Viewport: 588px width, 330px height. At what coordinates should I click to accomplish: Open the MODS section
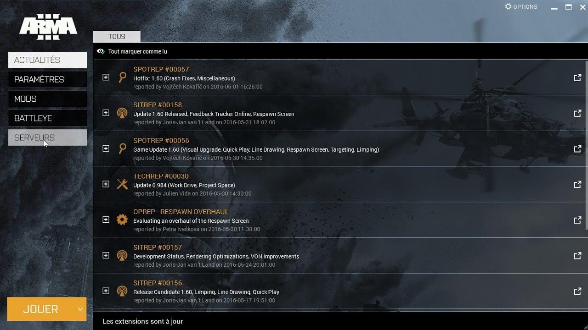click(47, 99)
